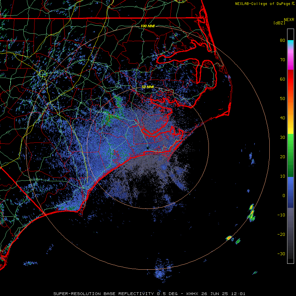The width and height of the screenshot is (296, 296).
Task: Click the 50 value on the dBZ scale
Action: click(x=283, y=99)
